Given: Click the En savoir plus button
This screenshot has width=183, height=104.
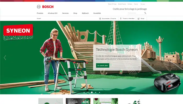Looking at the screenshot, I should [102, 65].
